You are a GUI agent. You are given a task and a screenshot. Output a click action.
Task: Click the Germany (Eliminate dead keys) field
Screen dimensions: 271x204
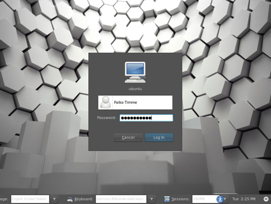click(121, 199)
